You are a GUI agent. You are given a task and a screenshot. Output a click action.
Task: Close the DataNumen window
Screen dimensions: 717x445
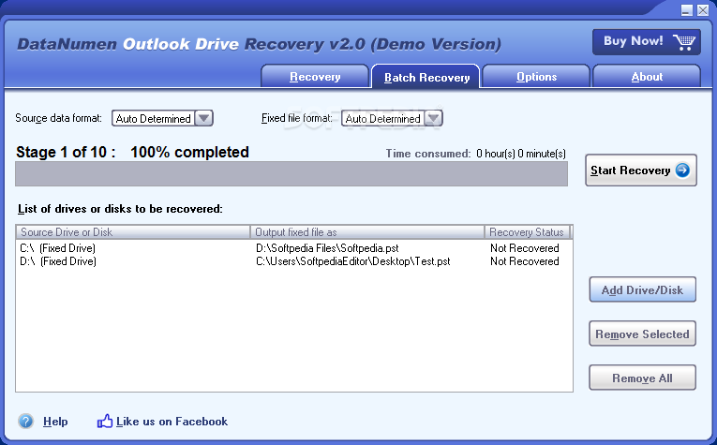703,10
